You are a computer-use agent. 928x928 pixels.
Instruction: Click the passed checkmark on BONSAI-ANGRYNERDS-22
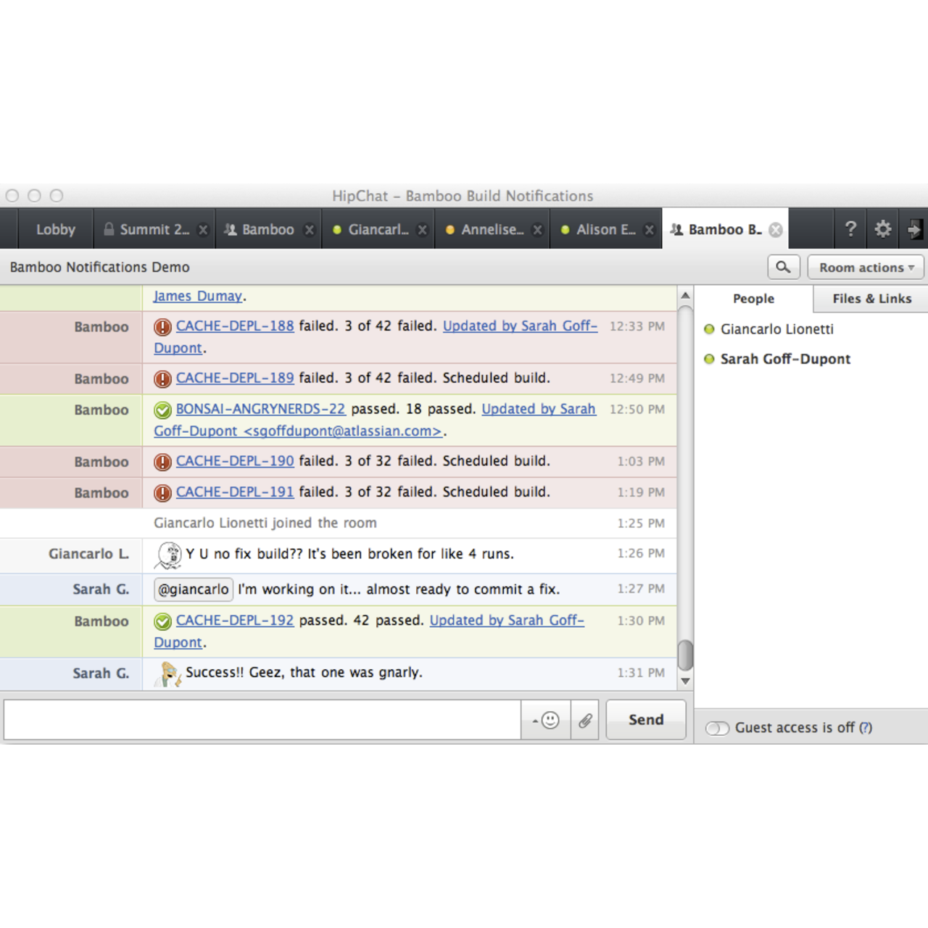point(162,410)
